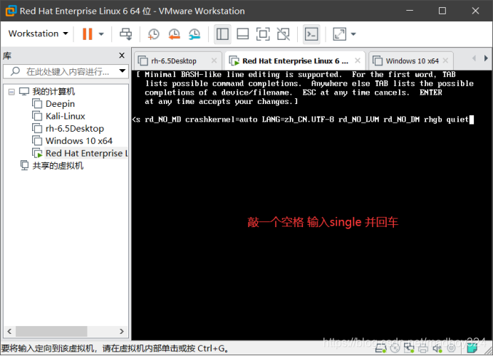The image size is (493, 356).
Task: Toggle the thumbnail bar view icon
Action: (x=242, y=34)
